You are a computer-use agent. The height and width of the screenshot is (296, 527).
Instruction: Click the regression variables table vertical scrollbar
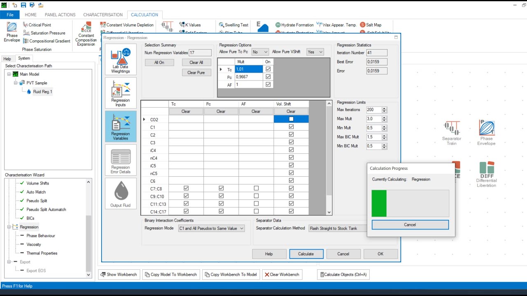pyautogui.click(x=329, y=157)
